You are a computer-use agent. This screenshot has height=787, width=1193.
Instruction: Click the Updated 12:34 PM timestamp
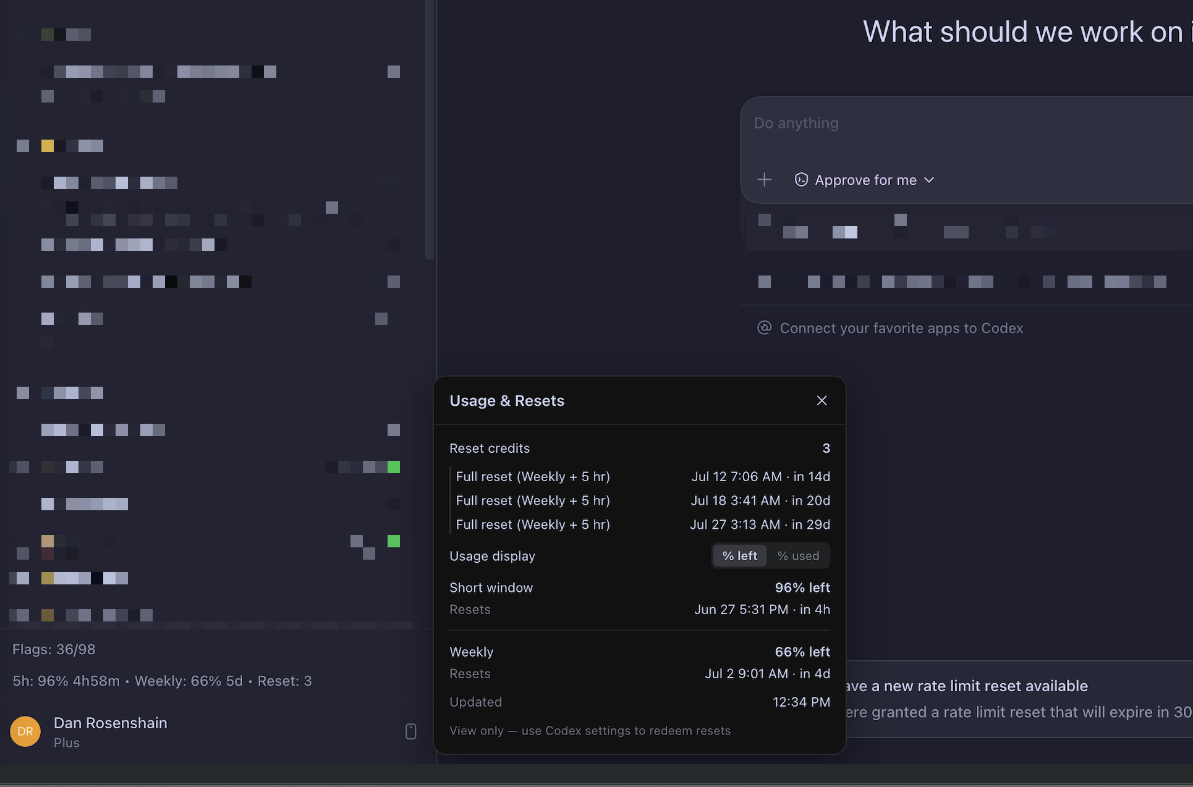pyautogui.click(x=801, y=702)
